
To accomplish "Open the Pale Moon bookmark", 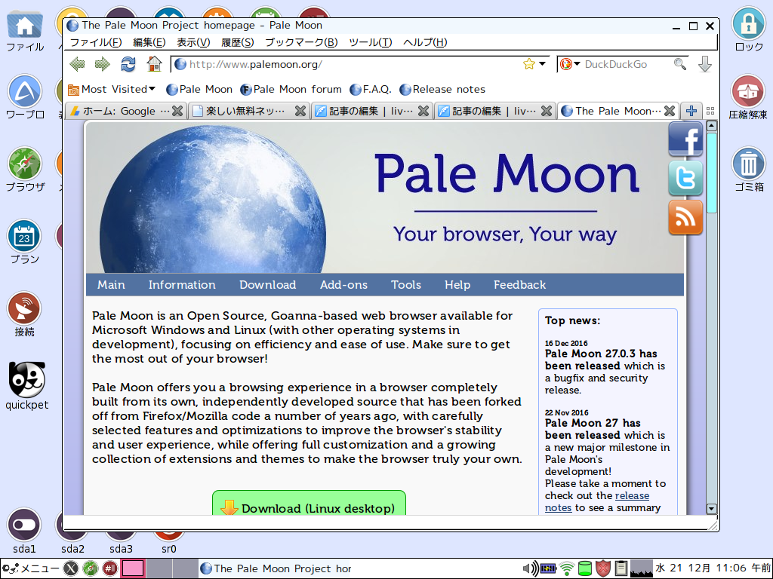I will coord(199,89).
